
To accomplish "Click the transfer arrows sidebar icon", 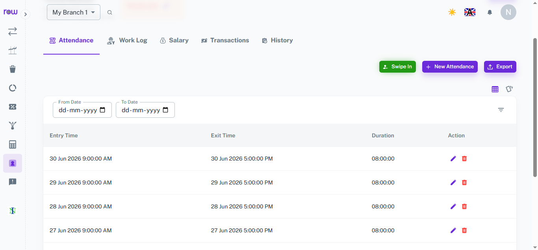I will click(13, 31).
